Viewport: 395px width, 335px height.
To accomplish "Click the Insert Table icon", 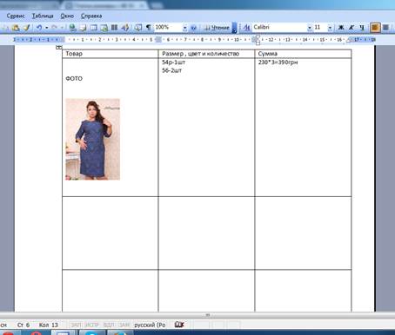I will [x=93, y=28].
